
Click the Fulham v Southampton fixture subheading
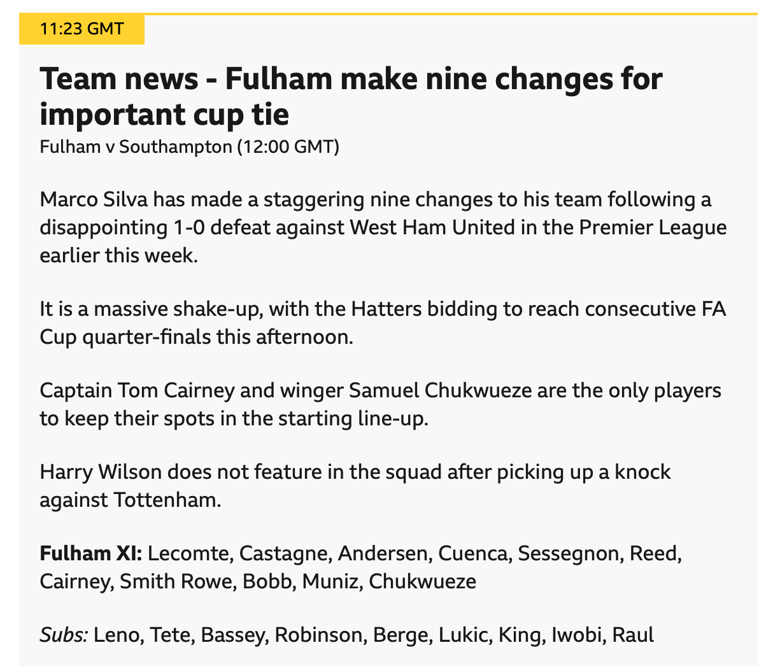189,147
